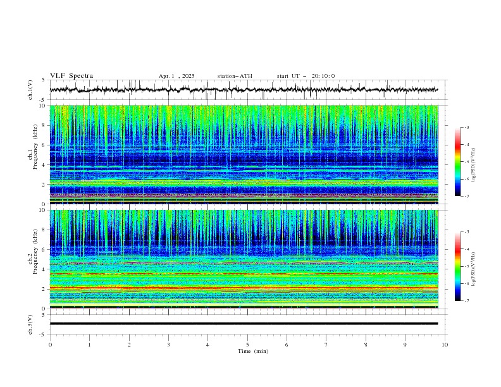Screen dimensions: 501x387
Task: Click time axis tick label "8"
Action: point(366,345)
